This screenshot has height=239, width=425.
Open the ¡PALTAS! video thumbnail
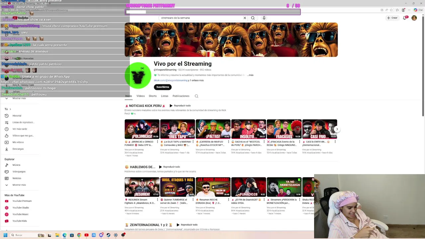pos(213,129)
